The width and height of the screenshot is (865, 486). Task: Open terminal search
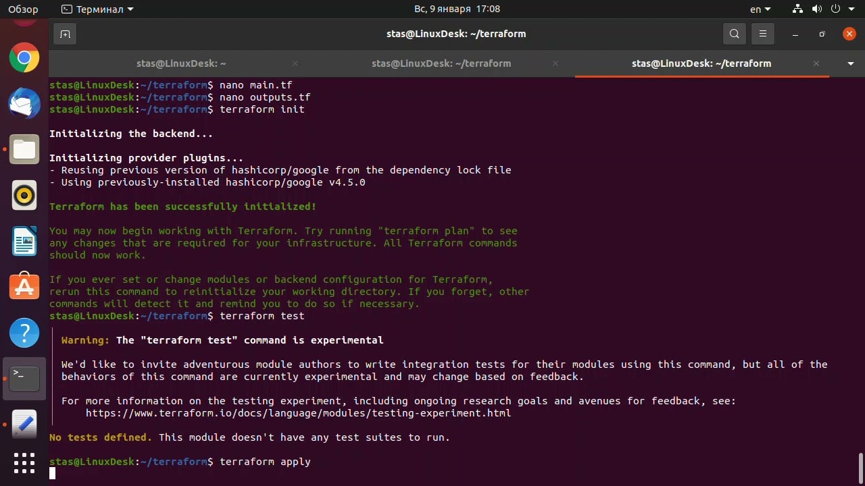[x=735, y=34]
